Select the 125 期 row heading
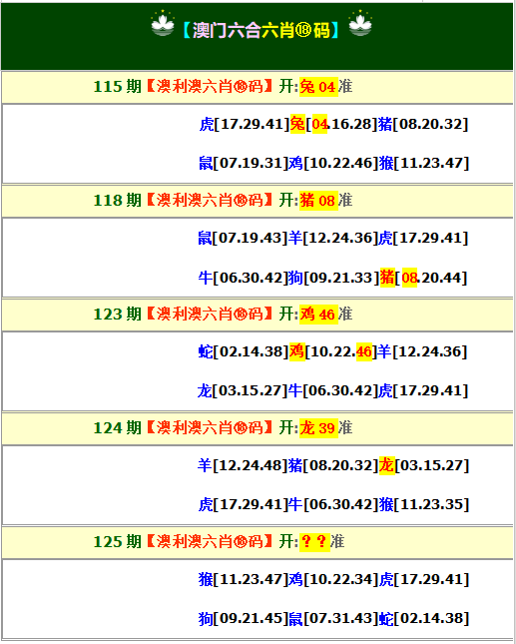This screenshot has height=644, width=516. coord(258,542)
